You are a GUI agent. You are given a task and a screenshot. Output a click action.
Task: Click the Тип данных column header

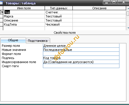click(59, 8)
